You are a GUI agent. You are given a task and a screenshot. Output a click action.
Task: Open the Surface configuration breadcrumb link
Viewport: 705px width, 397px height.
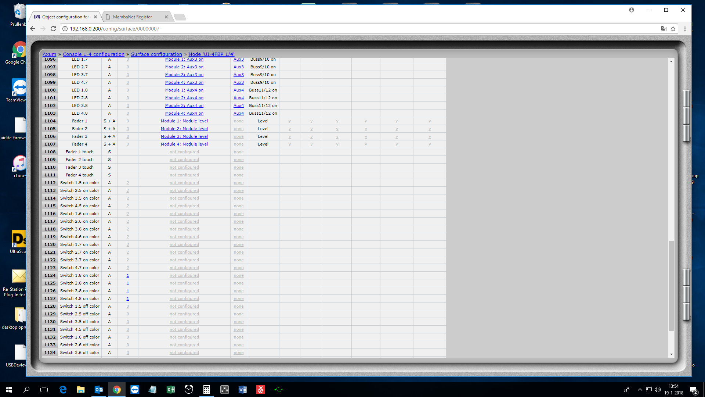point(156,54)
